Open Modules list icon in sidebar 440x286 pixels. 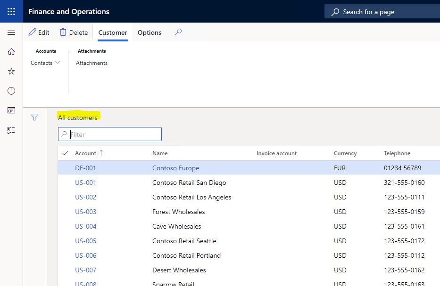coord(11,130)
